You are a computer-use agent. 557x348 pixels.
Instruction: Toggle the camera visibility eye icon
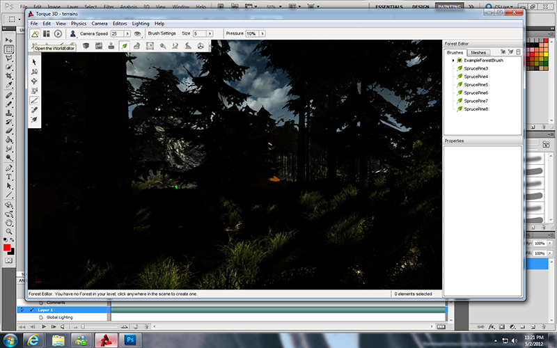[x=138, y=33]
